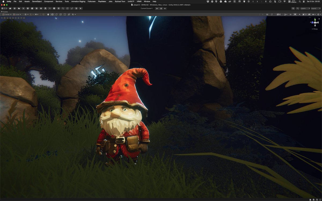Open the Animation Rigging menu

click(78, 1)
